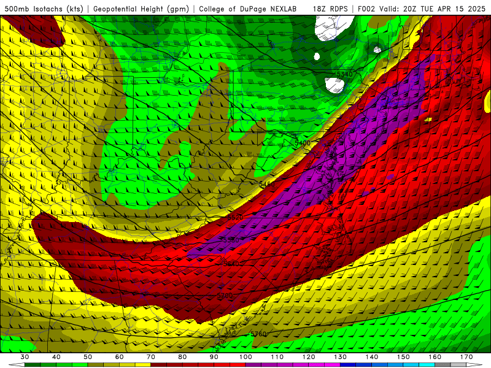
Task: Click the 130 knot colorbar label
Action: pos(341,357)
